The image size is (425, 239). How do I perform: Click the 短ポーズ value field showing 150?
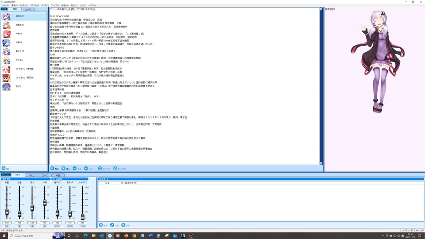coord(57,223)
